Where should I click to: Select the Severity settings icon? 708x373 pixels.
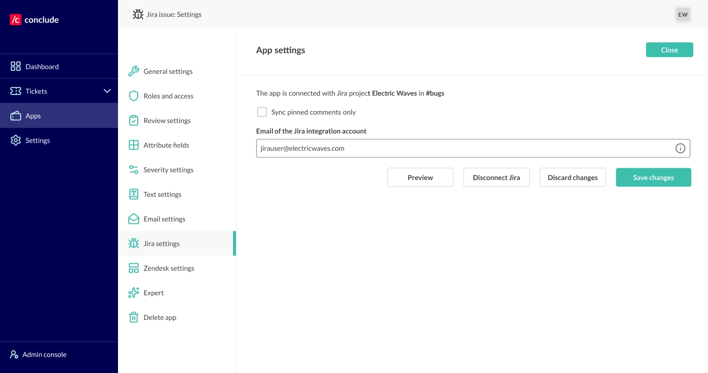[x=134, y=169]
